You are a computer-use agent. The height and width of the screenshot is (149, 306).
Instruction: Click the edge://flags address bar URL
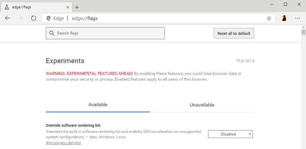[85, 18]
